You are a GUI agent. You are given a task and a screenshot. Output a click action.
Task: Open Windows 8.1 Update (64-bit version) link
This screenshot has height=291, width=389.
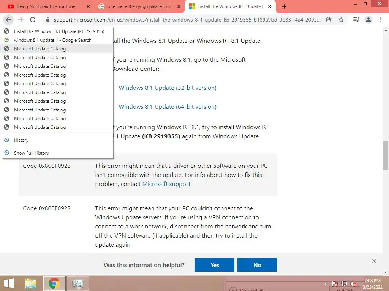168,107
